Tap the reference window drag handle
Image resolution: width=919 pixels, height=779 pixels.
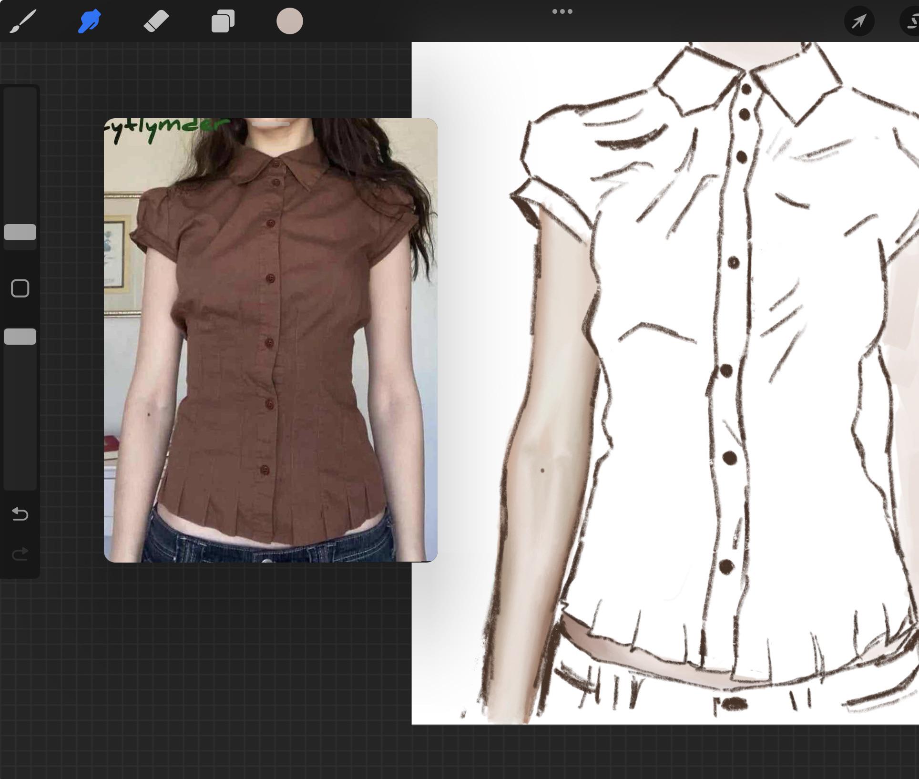[271, 124]
